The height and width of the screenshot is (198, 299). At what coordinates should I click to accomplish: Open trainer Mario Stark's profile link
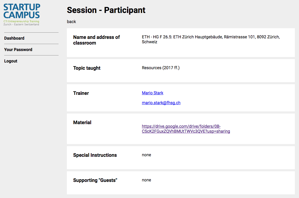coord(152,93)
